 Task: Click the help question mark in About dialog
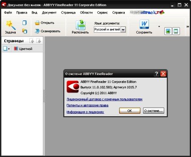(x=156, y=74)
